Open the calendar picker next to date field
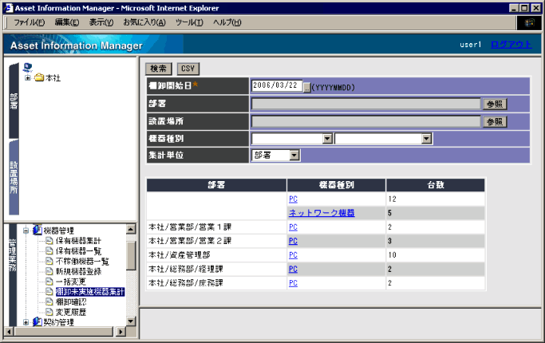The image size is (545, 343). [306, 87]
